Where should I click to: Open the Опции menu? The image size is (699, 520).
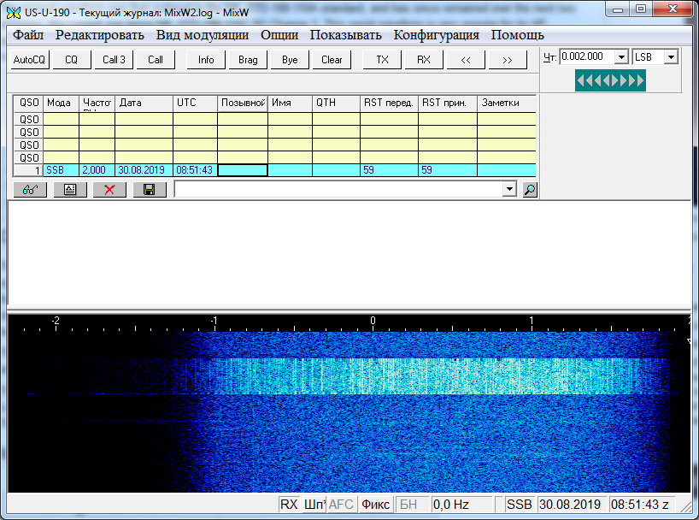click(279, 35)
